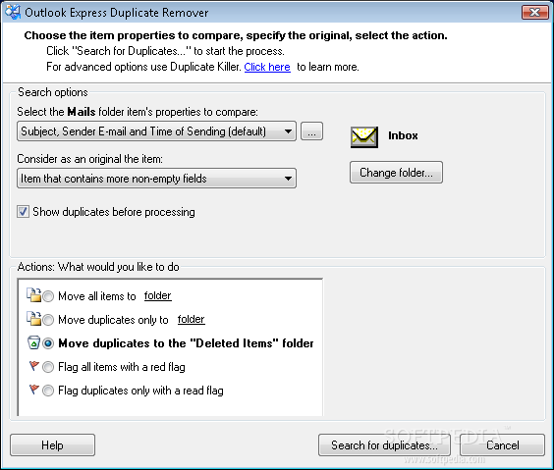Screen dimensions: 554x470
Task: Open the Consider as original item dropdown
Action: [156, 179]
